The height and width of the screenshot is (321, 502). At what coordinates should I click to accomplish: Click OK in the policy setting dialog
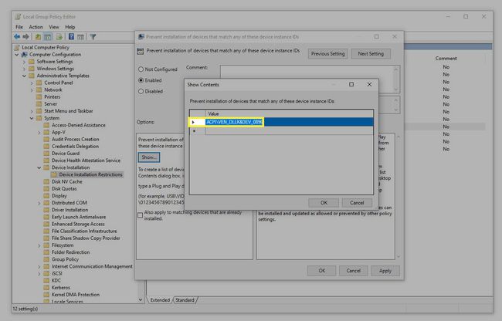322,271
